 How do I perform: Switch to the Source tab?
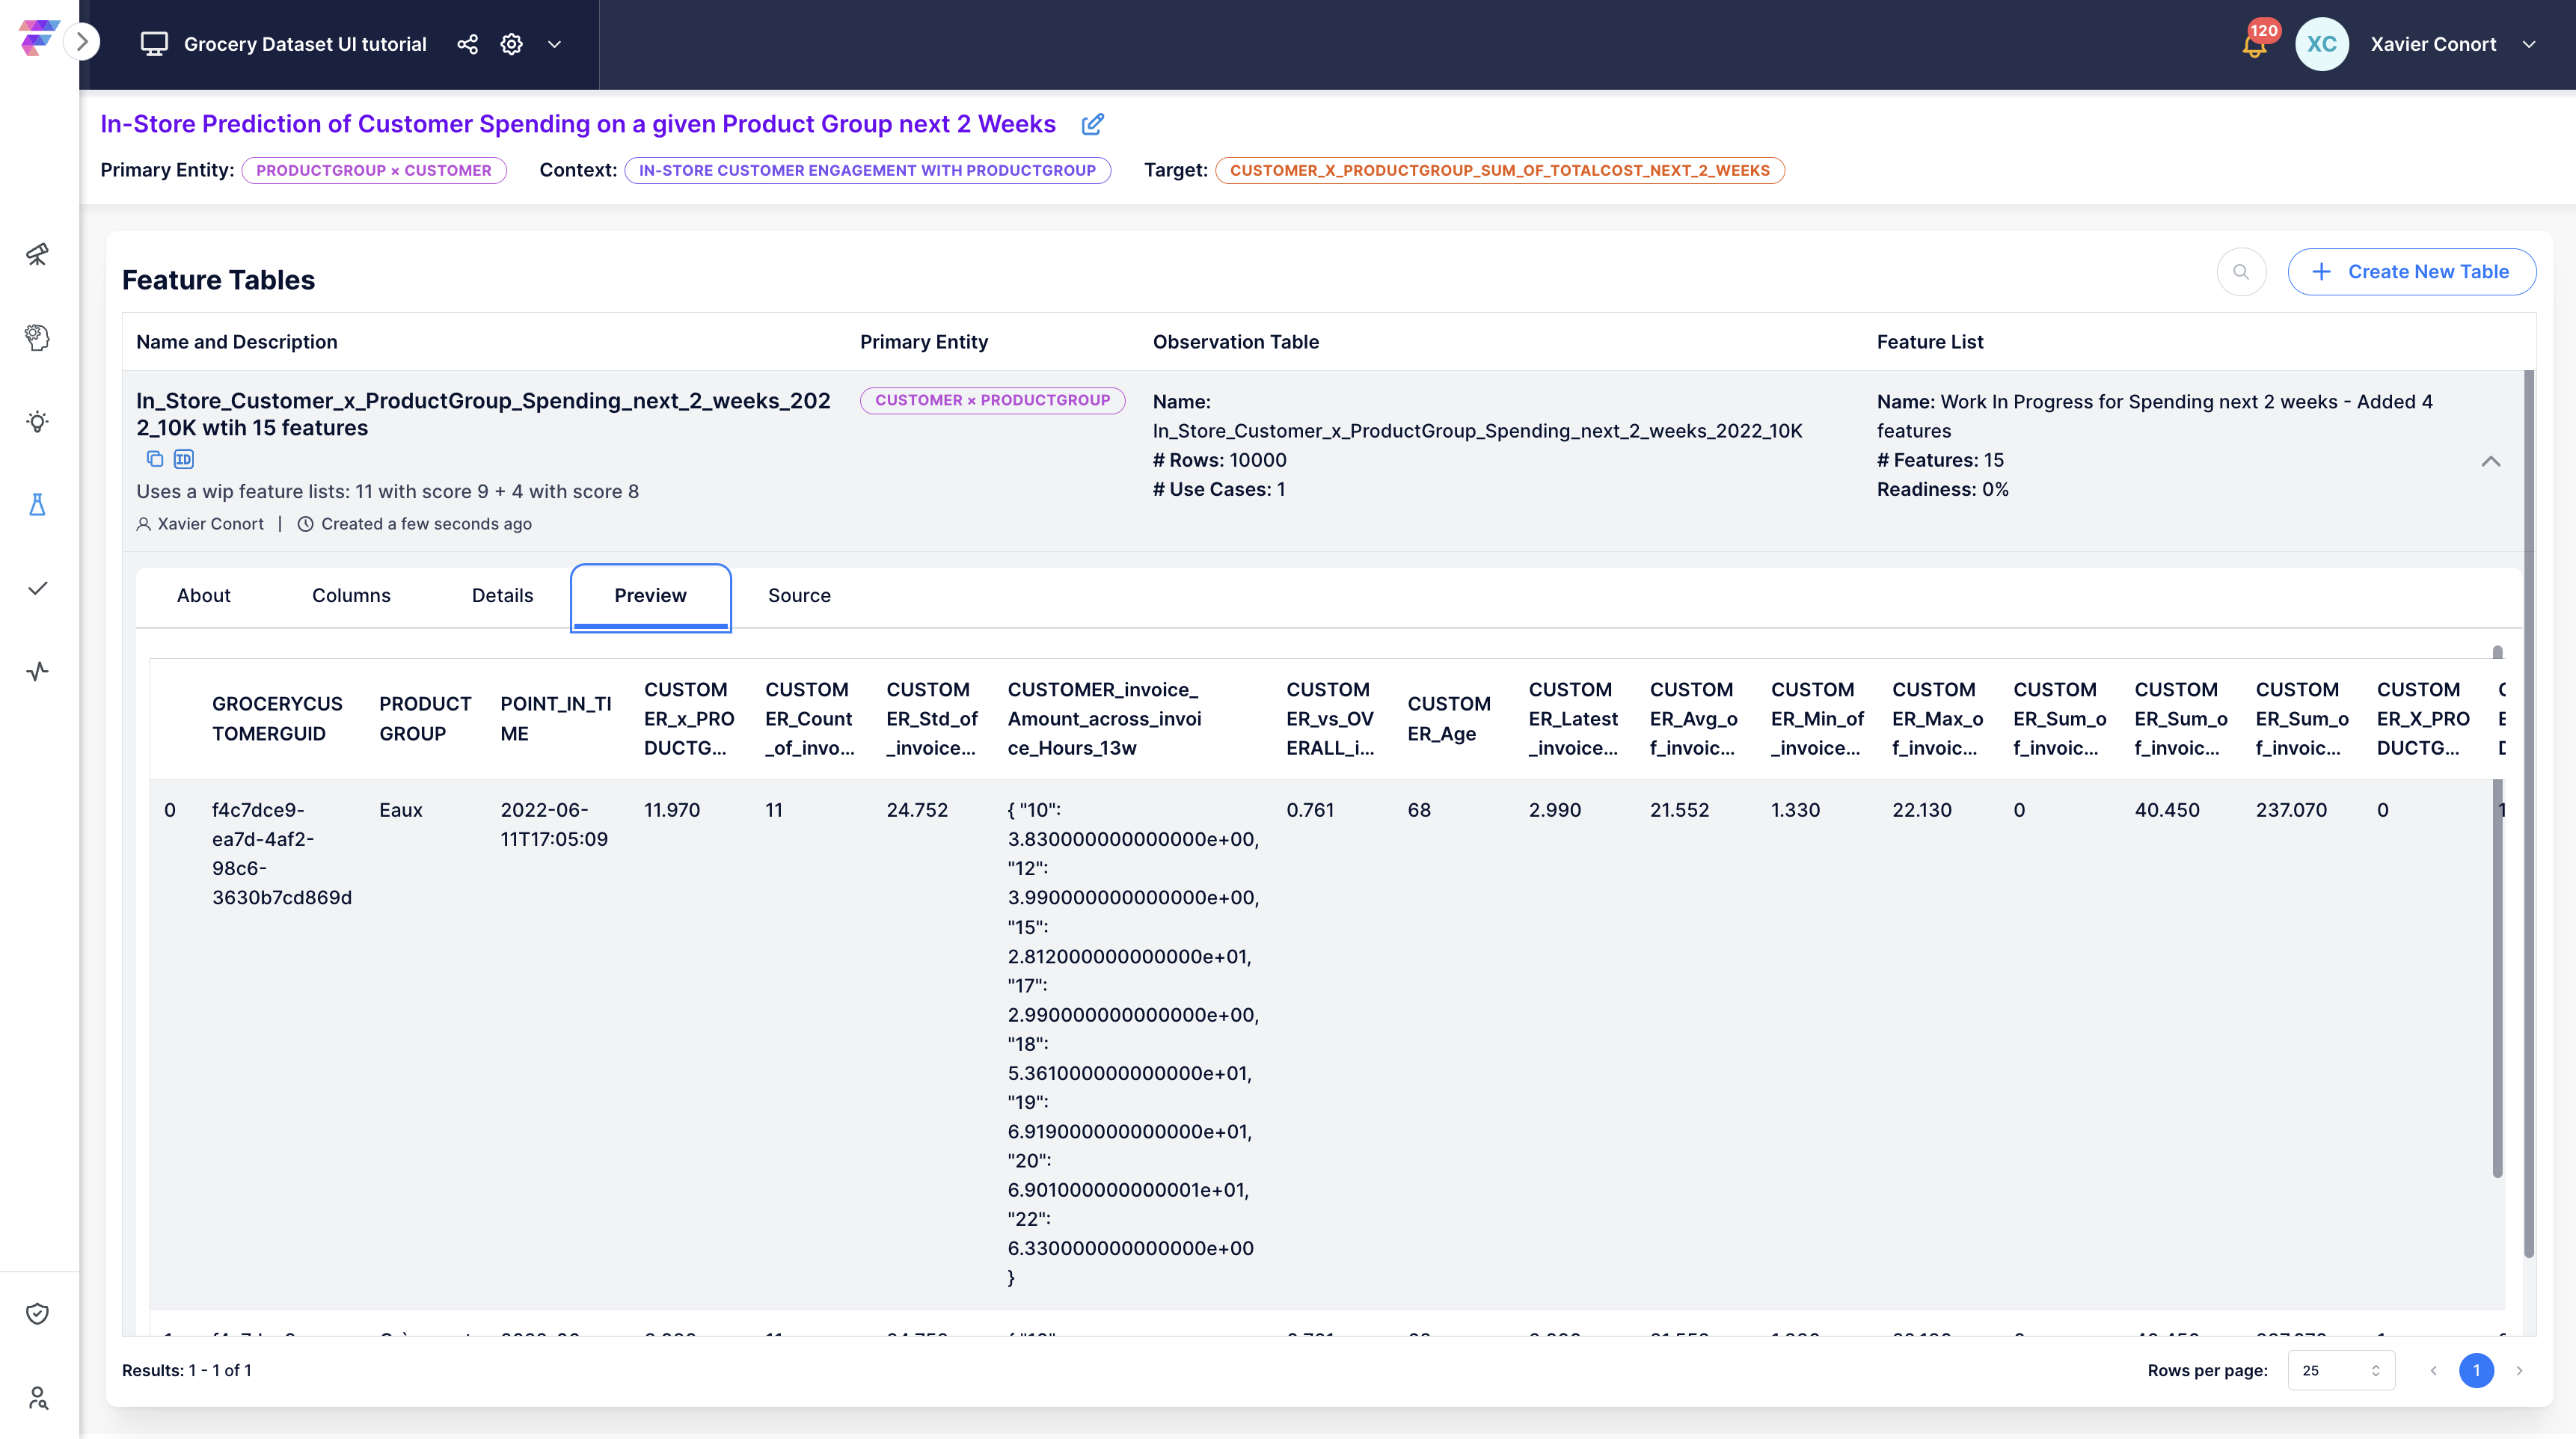point(799,595)
